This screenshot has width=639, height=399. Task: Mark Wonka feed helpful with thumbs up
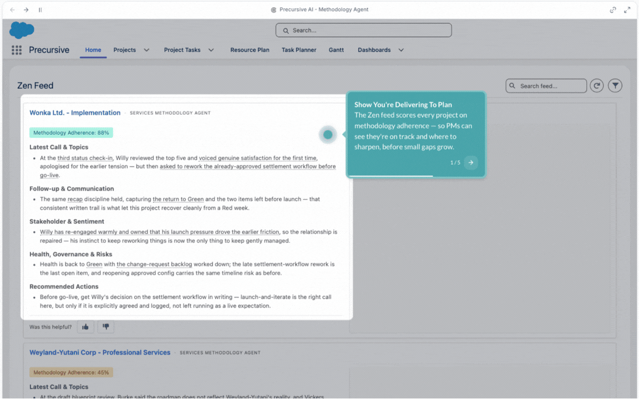[85, 326]
